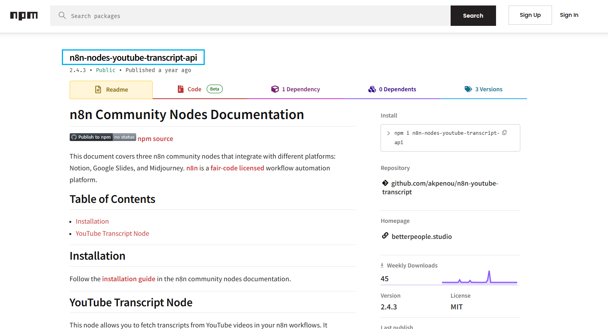
Task: Click the black Search button
Action: point(473,16)
